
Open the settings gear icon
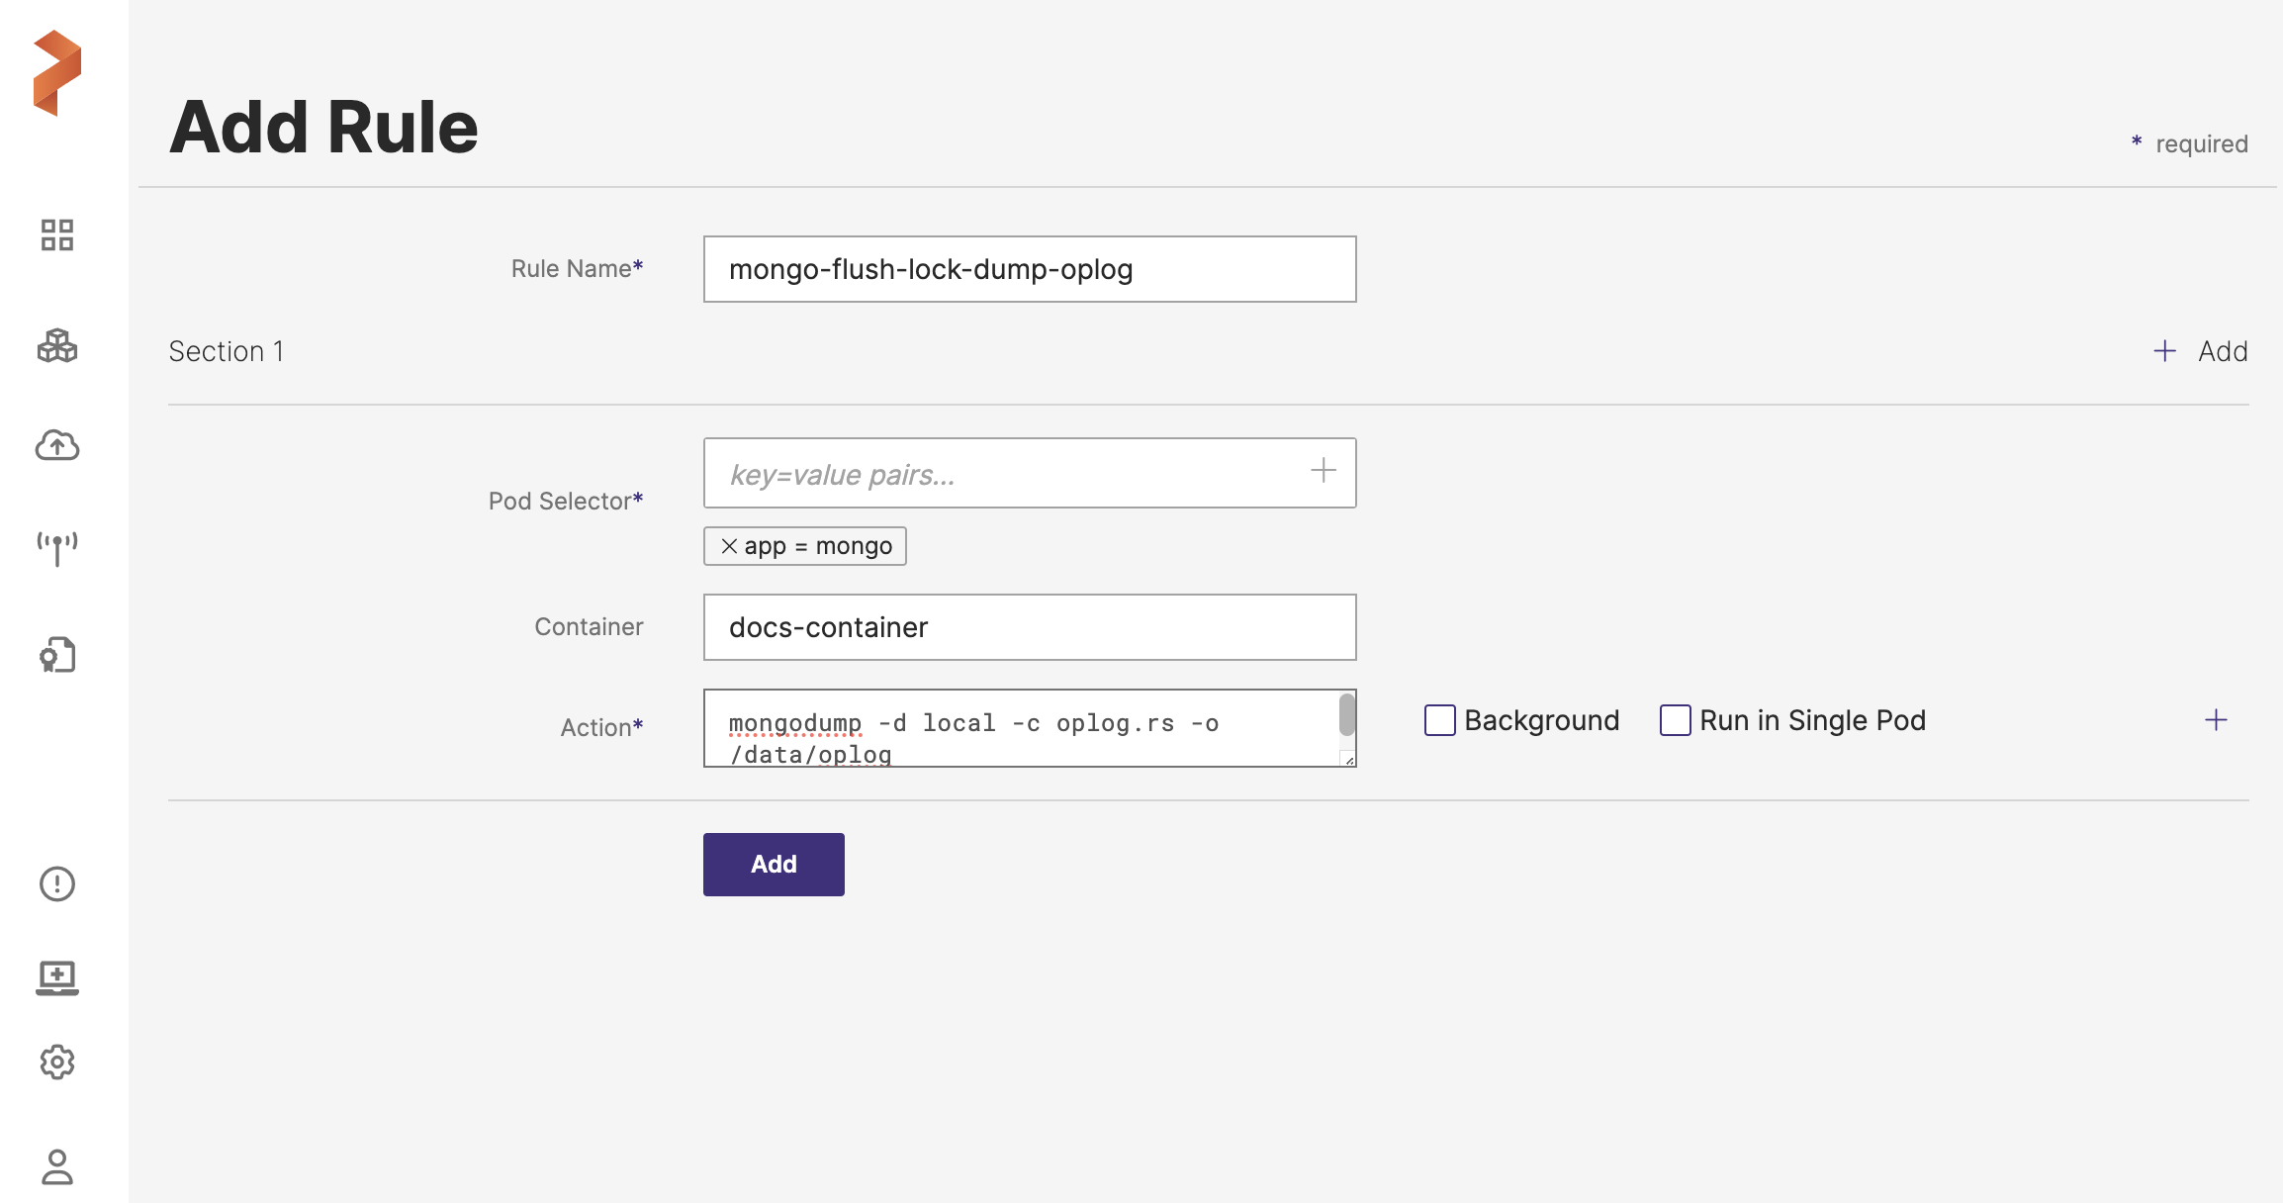pyautogui.click(x=56, y=1062)
